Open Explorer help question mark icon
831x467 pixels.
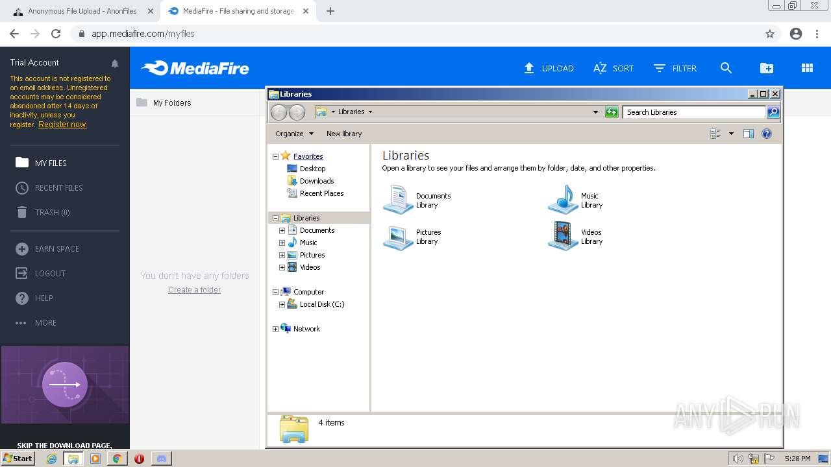click(x=767, y=134)
